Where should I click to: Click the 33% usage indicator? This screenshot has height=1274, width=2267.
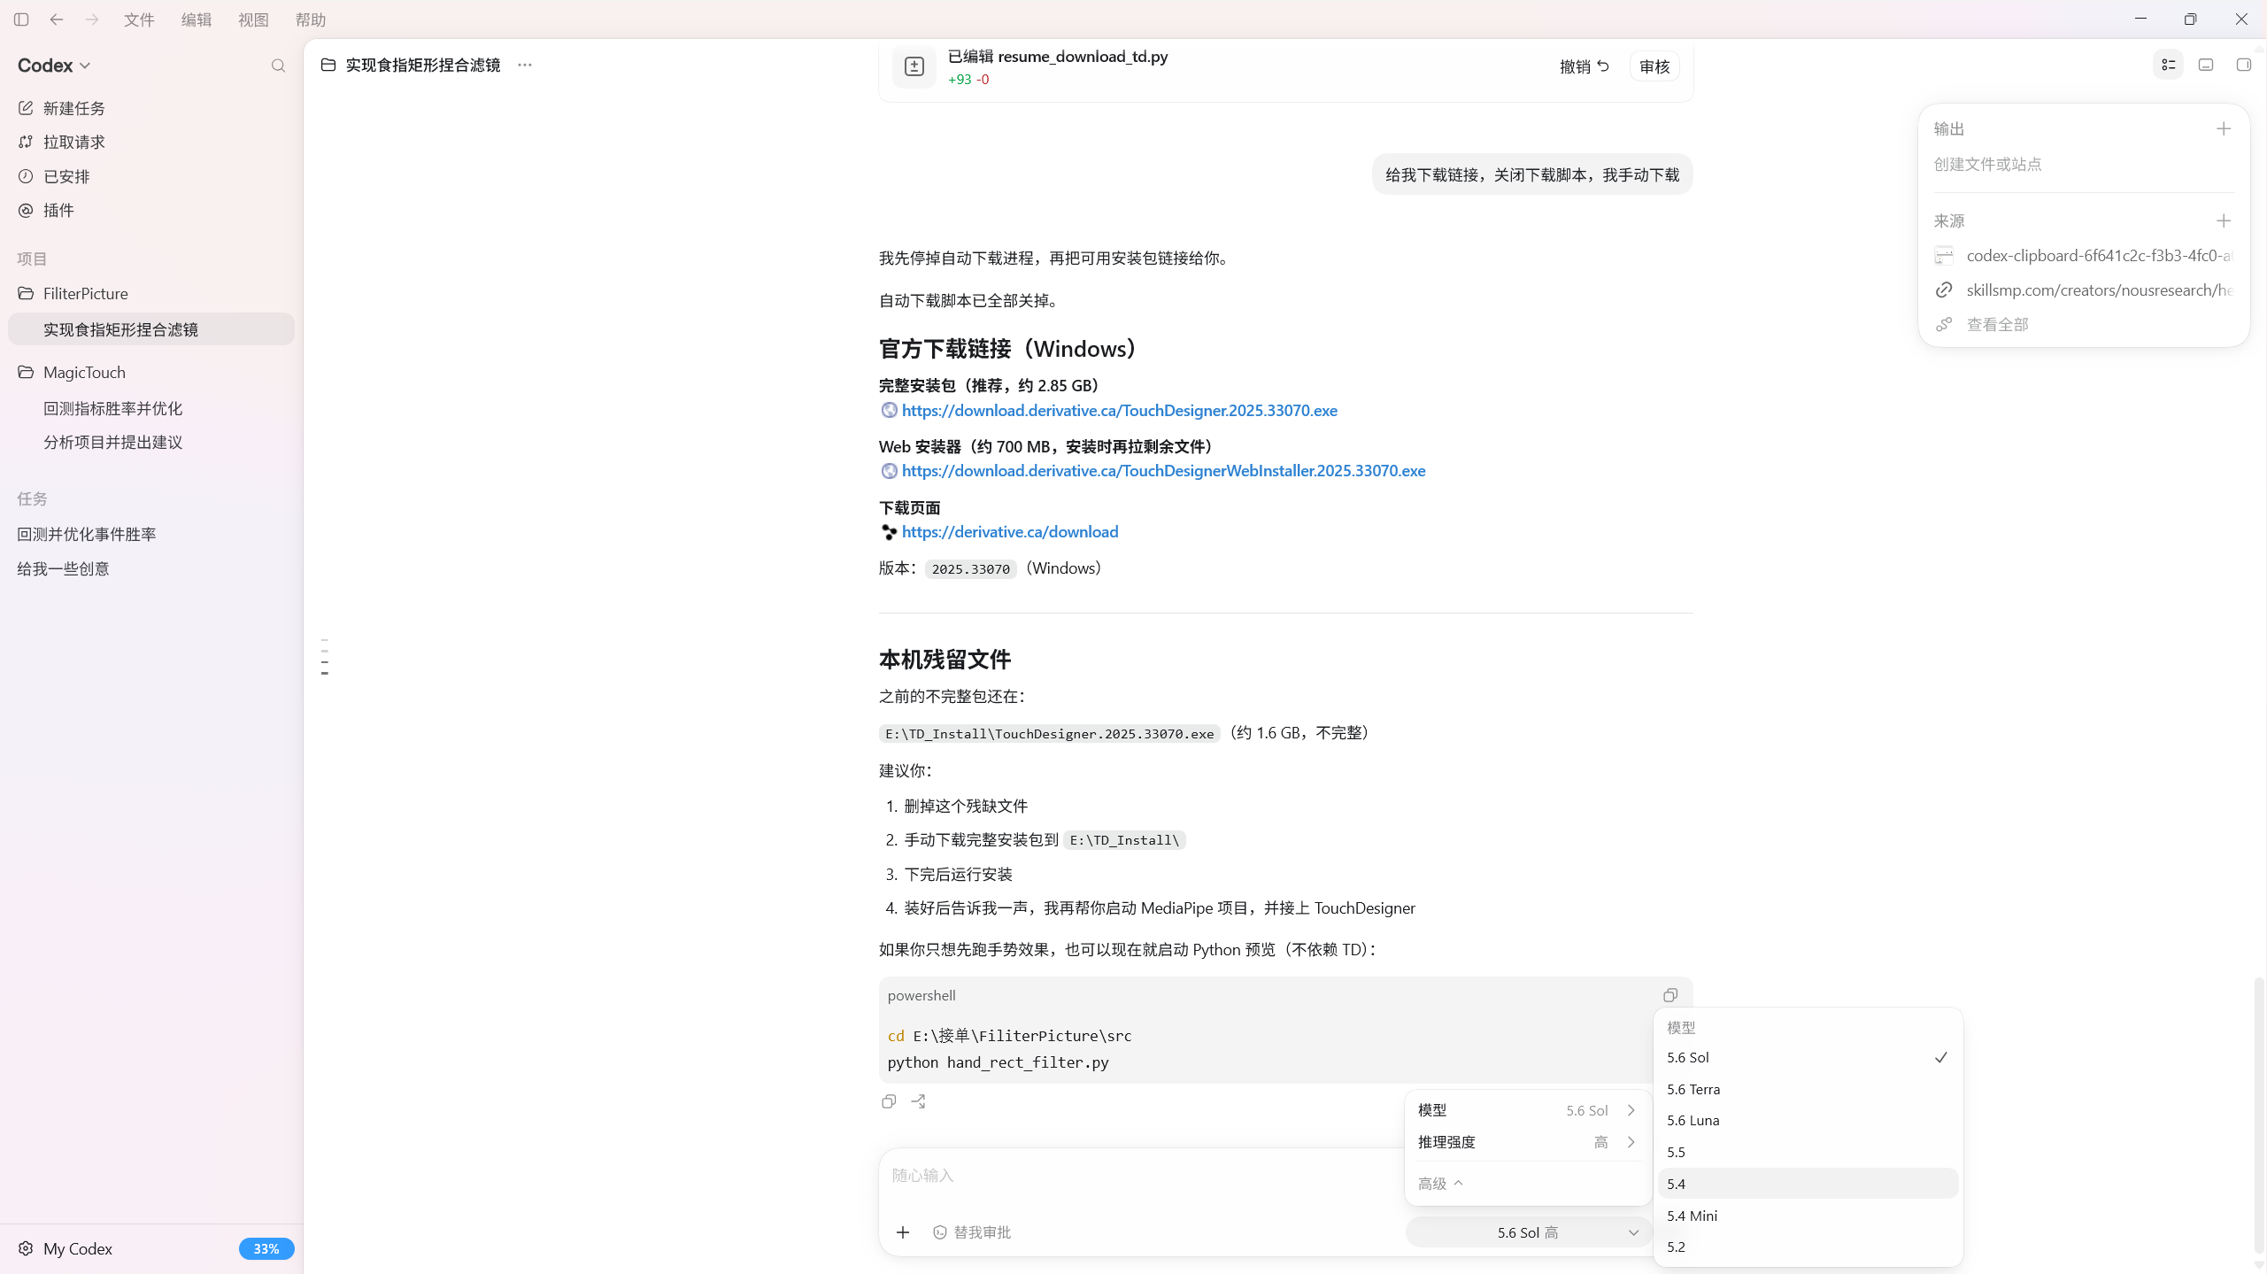266,1249
